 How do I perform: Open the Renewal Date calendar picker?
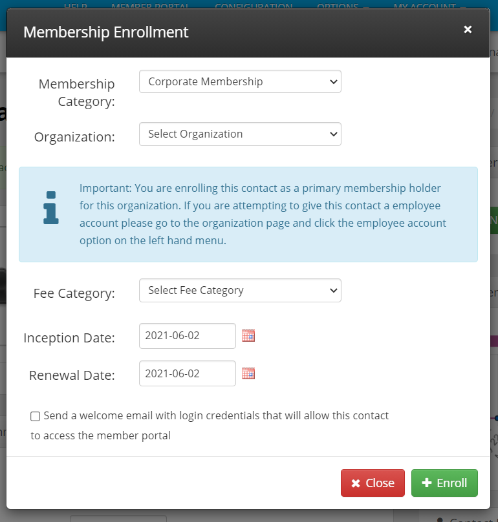pos(248,373)
